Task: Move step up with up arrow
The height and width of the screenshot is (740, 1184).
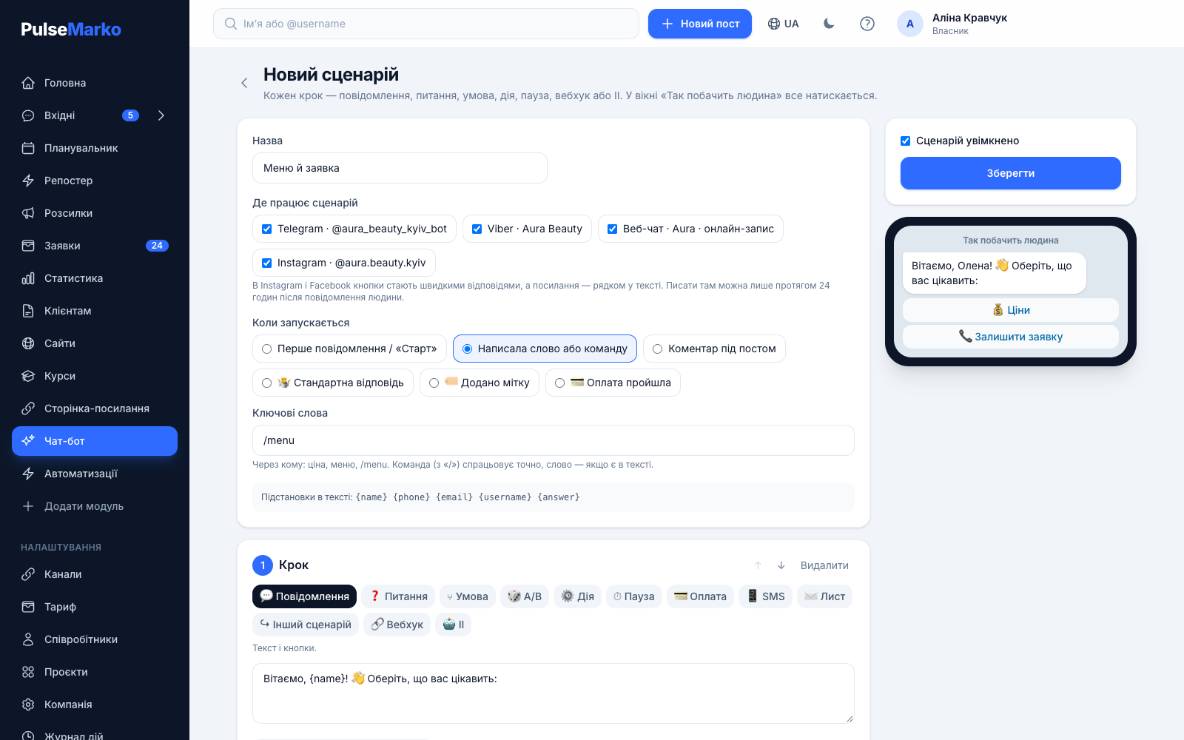Action: [758, 565]
